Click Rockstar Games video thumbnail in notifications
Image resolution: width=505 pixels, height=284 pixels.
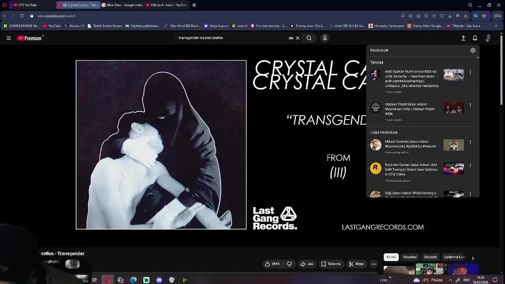coord(454,168)
